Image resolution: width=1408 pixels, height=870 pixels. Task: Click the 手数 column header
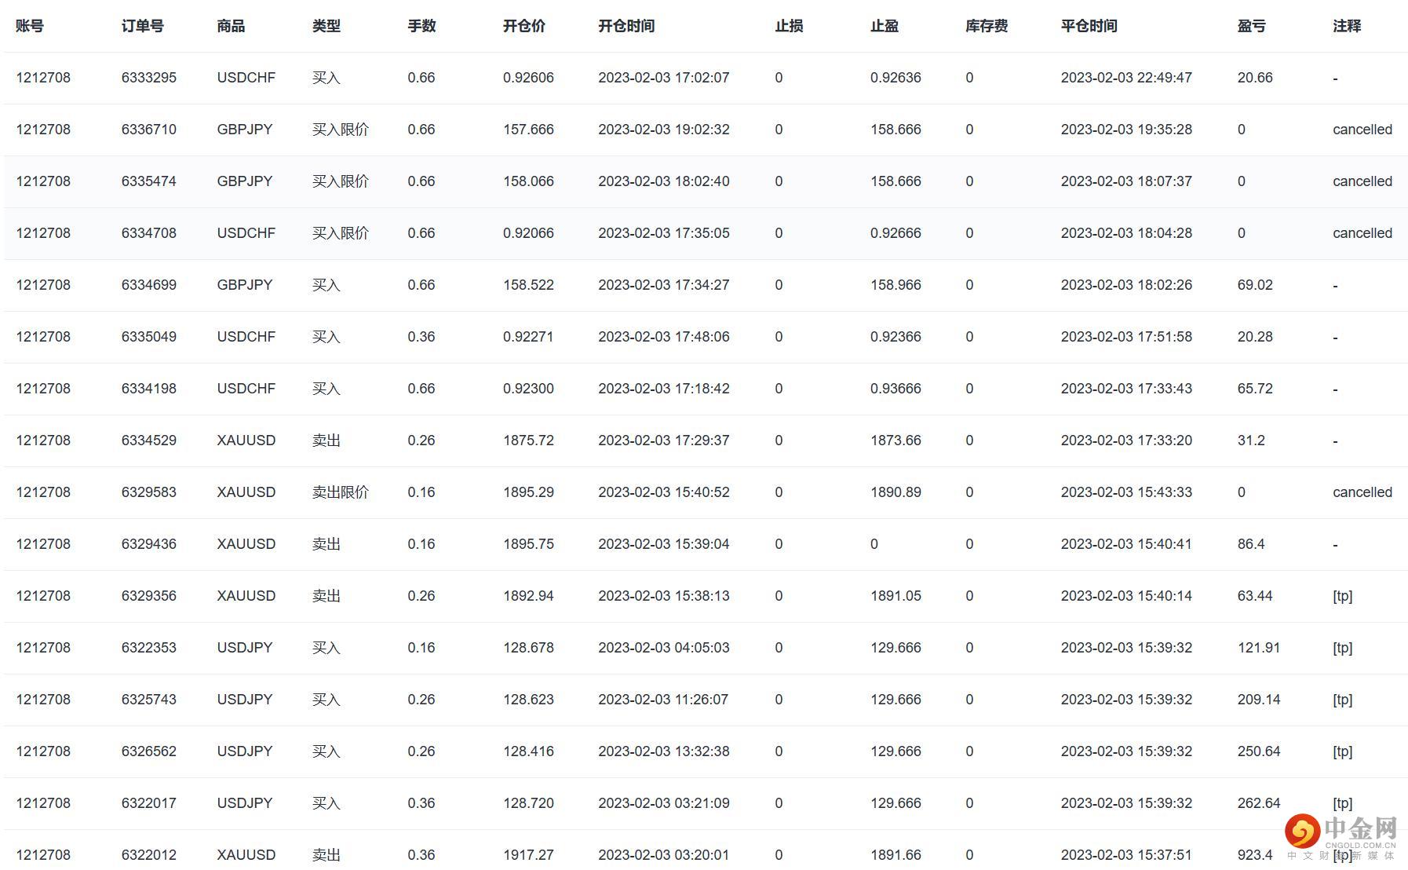click(421, 26)
